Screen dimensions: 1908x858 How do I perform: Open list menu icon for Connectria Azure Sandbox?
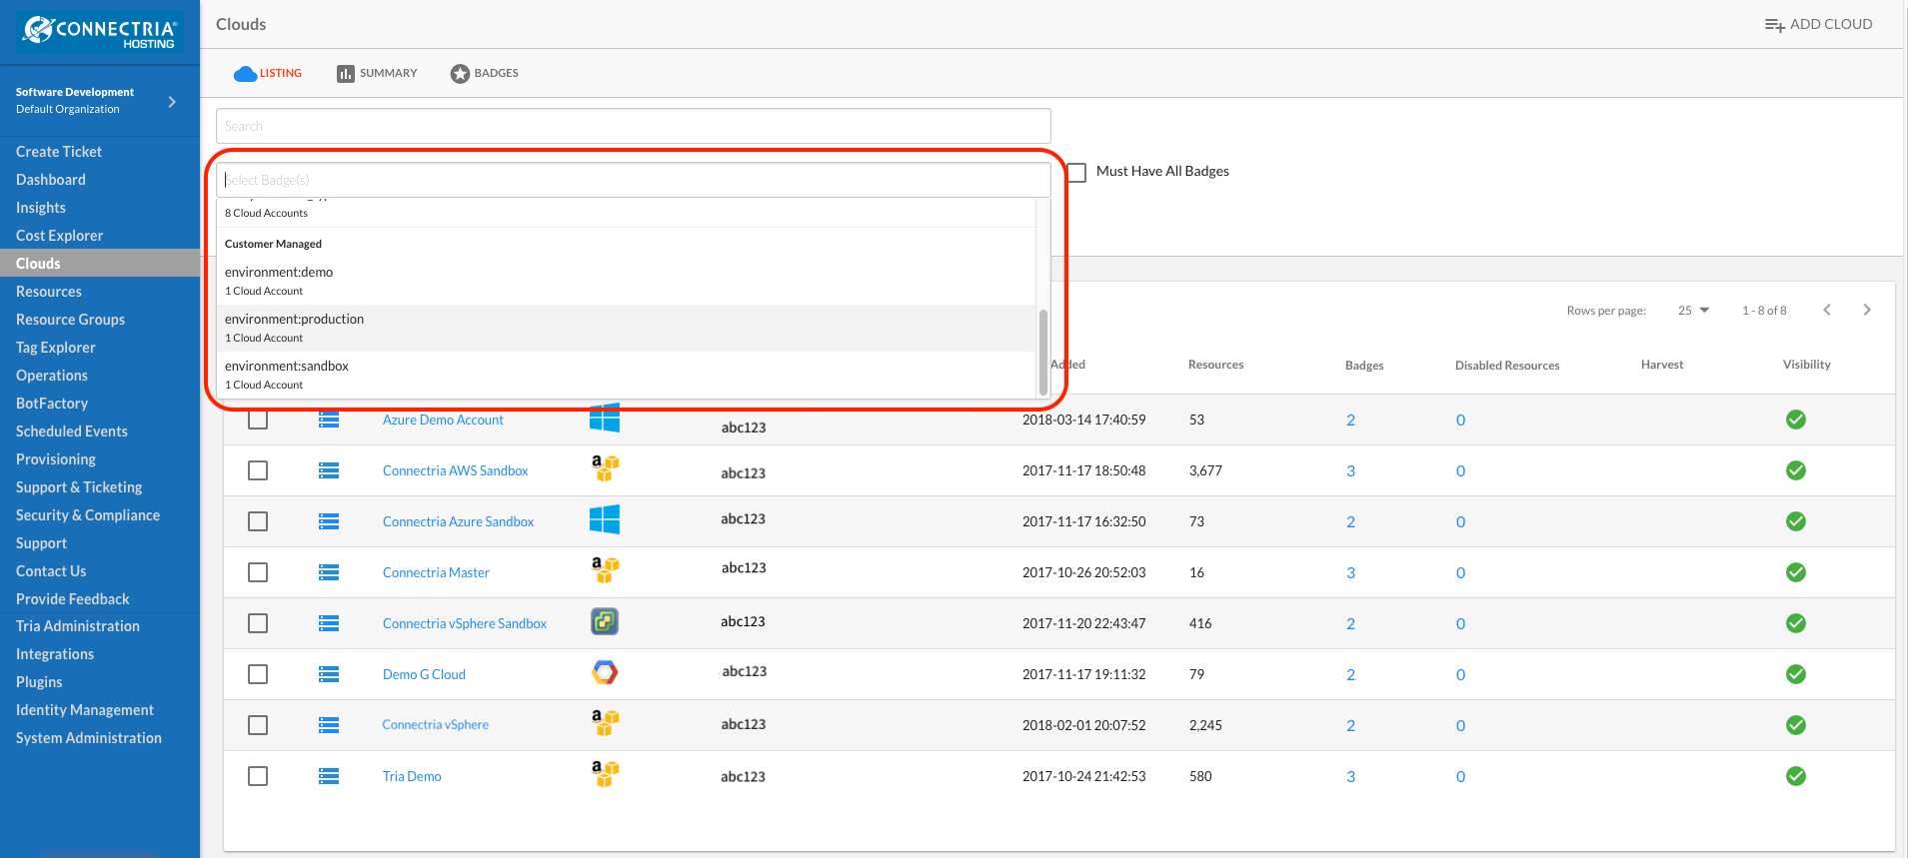[x=329, y=521]
